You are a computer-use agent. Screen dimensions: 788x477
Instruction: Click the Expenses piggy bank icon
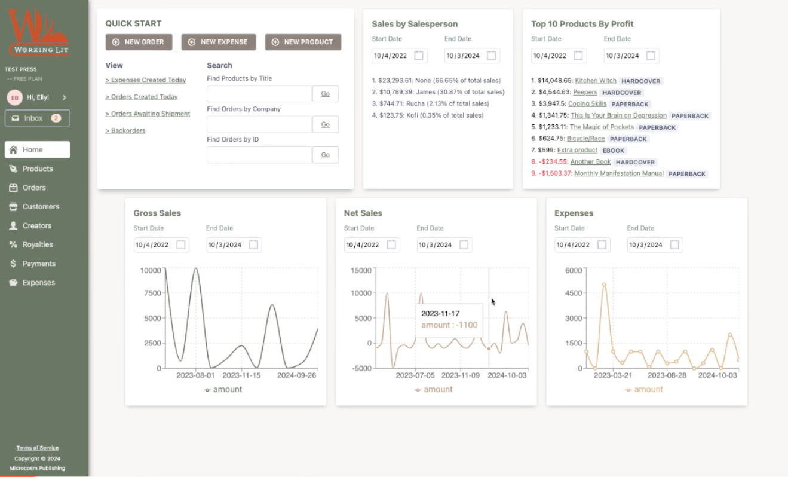(x=13, y=283)
